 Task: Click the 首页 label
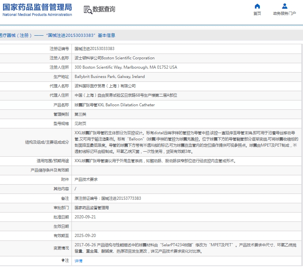coord(257,13)
